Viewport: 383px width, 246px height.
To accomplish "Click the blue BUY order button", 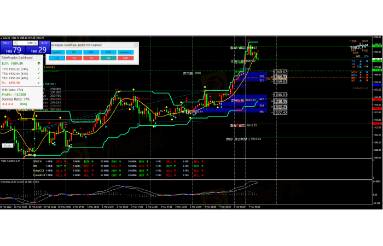I will coord(44,43).
